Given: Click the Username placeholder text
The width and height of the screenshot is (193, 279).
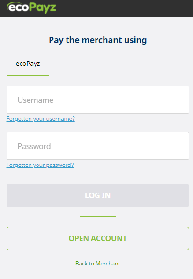Looking at the screenshot, I should (36, 100).
